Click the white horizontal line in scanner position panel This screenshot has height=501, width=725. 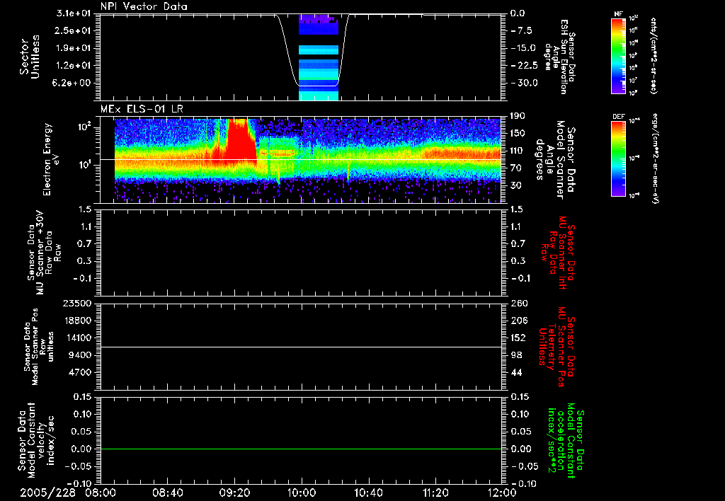[301, 347]
